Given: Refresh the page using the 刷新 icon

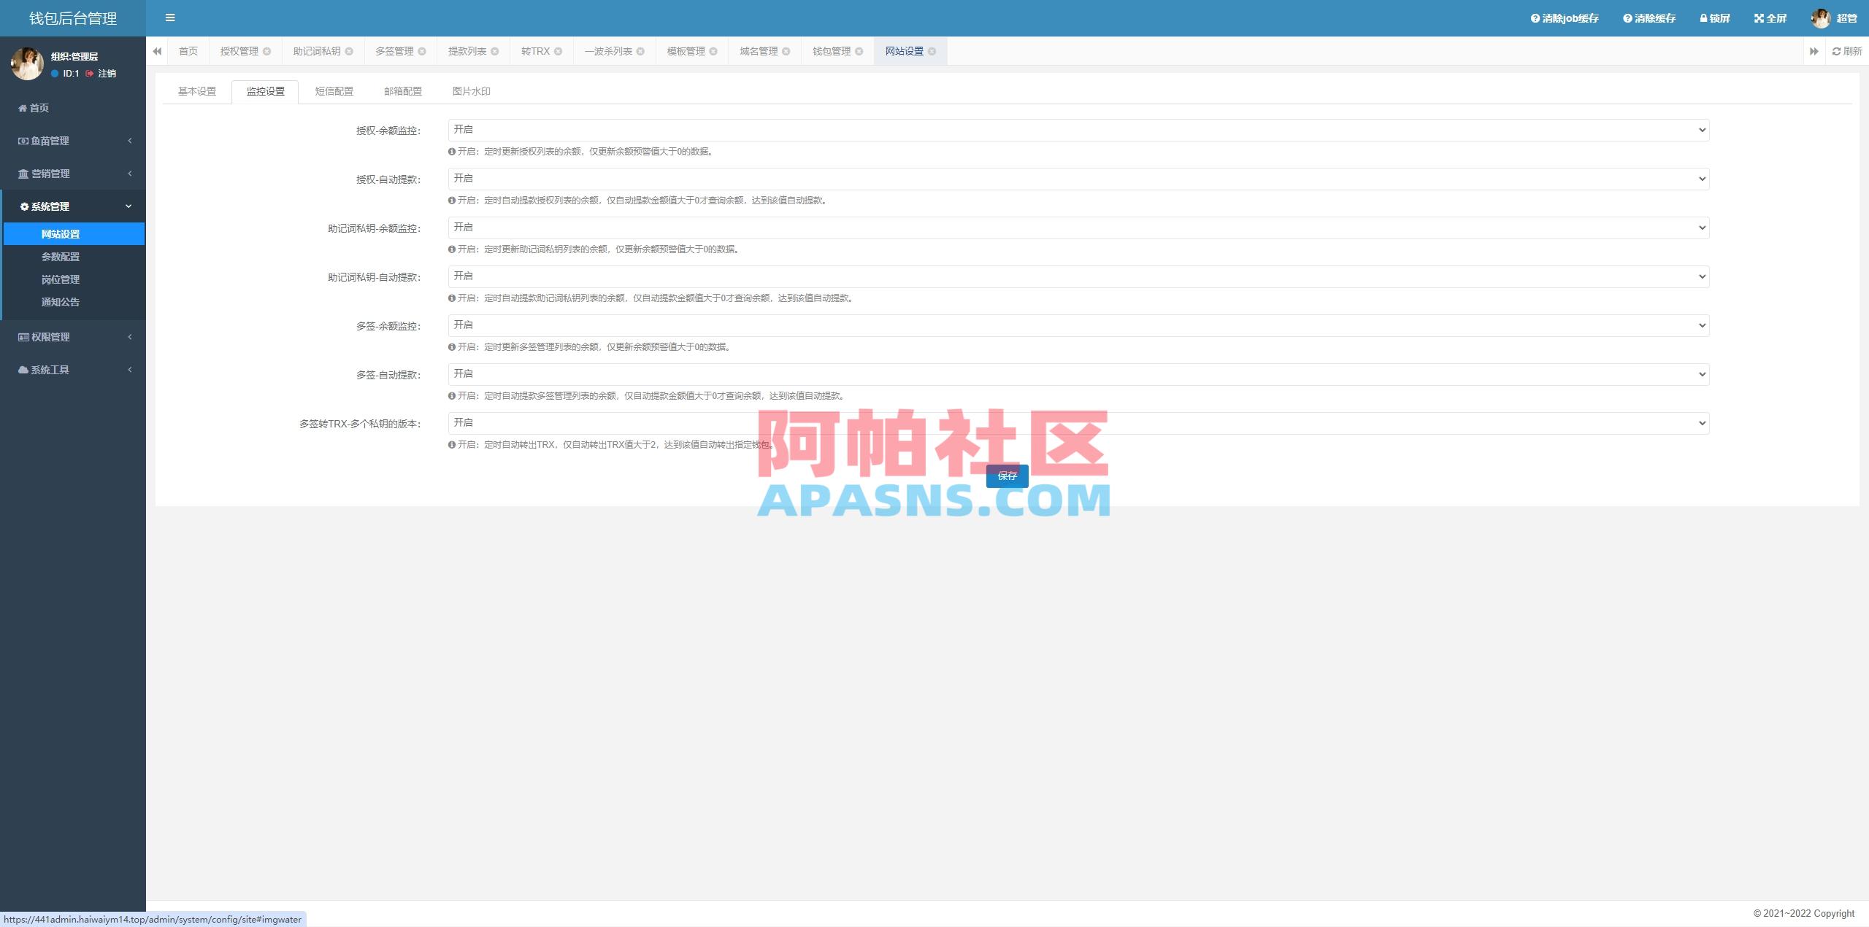Looking at the screenshot, I should click(x=1838, y=51).
